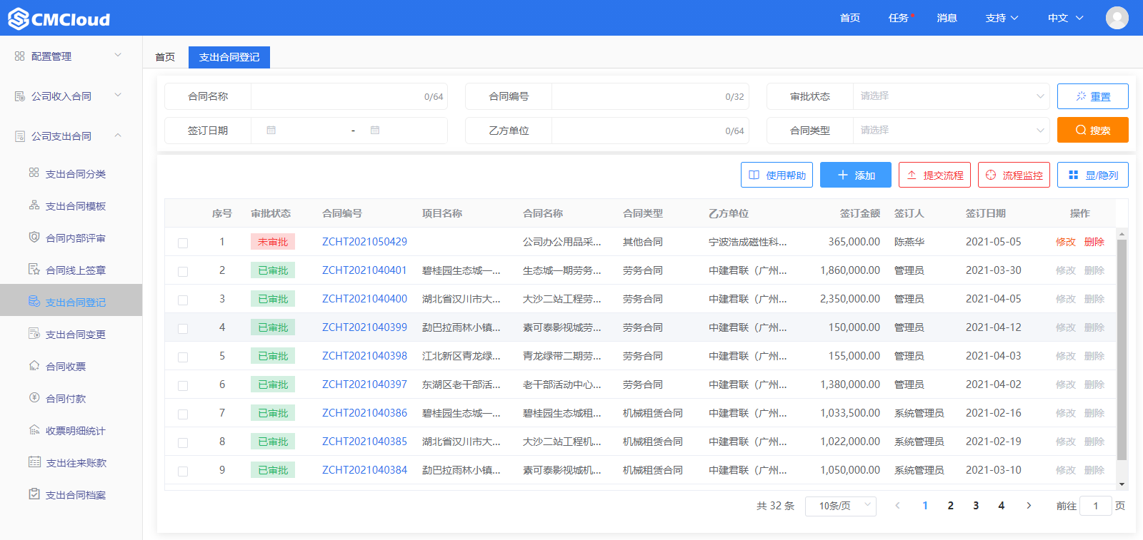Click the 合同收票 icon
Image resolution: width=1143 pixels, height=540 pixels.
[x=34, y=365]
